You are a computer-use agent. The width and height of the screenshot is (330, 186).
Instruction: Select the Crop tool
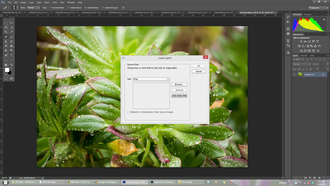click(x=6, y=32)
